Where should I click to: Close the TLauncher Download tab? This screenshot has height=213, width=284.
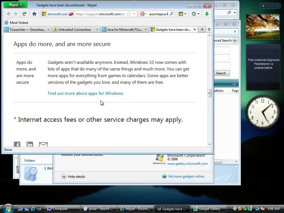[49, 29]
